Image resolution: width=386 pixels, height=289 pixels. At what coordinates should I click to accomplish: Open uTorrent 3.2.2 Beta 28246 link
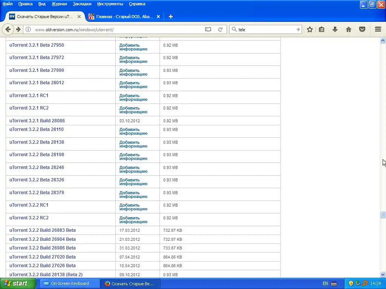pos(37,167)
